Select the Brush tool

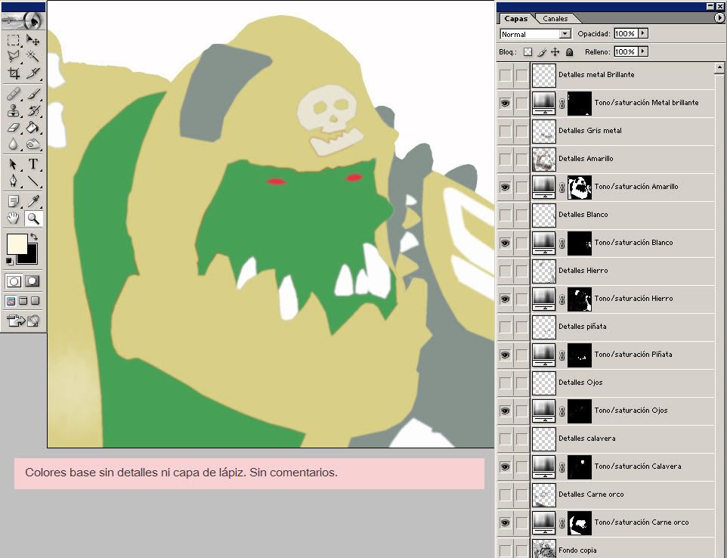[33, 94]
